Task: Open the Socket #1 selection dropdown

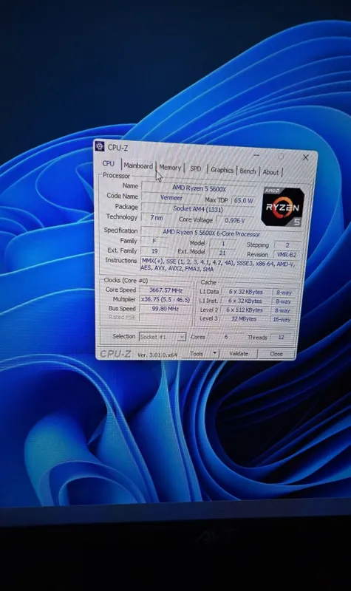Action: pyautogui.click(x=163, y=337)
